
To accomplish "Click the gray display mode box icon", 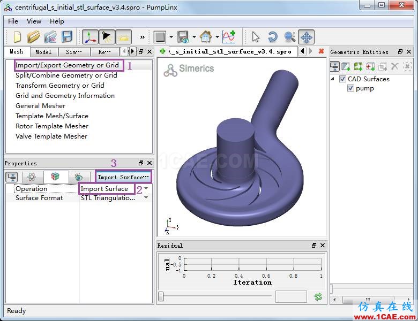I will tap(160, 37).
